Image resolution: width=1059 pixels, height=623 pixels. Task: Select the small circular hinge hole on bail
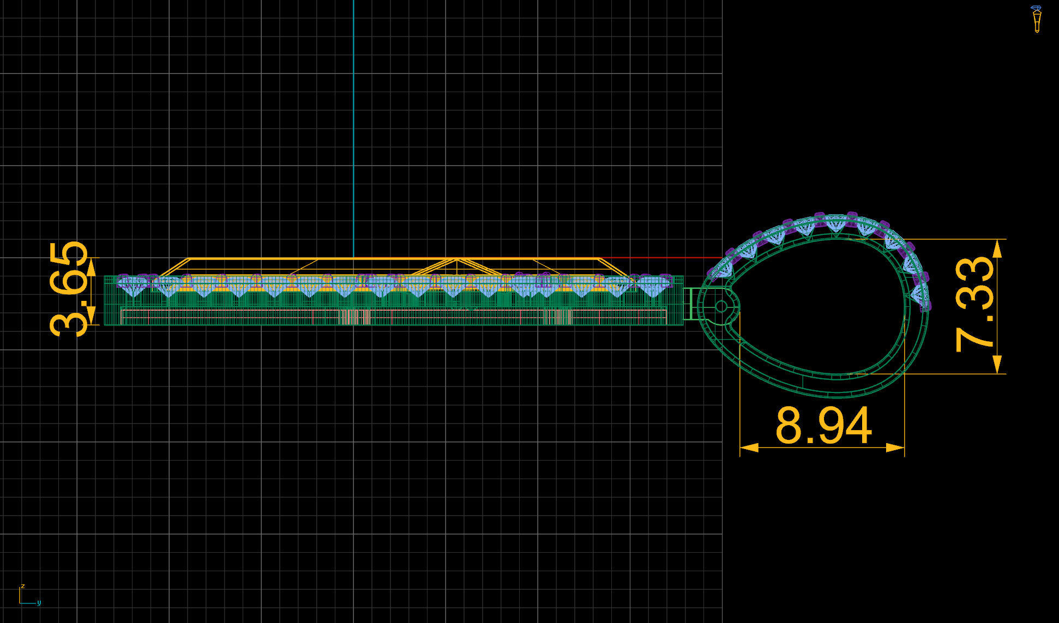(x=721, y=307)
